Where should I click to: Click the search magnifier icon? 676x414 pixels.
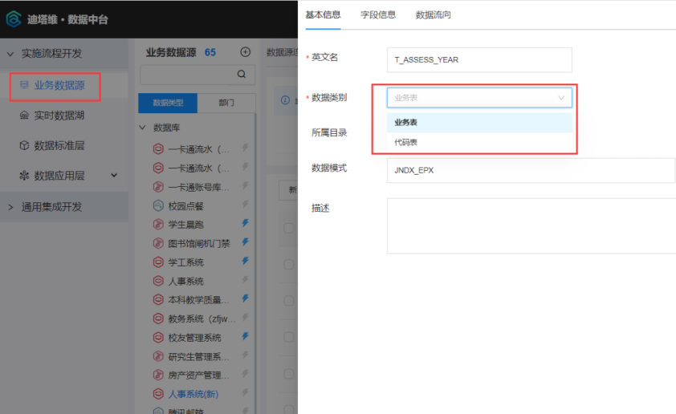[x=241, y=75]
